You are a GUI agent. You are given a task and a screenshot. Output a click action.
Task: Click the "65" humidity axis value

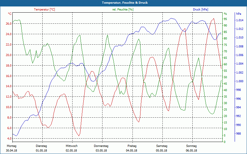point(225,58)
